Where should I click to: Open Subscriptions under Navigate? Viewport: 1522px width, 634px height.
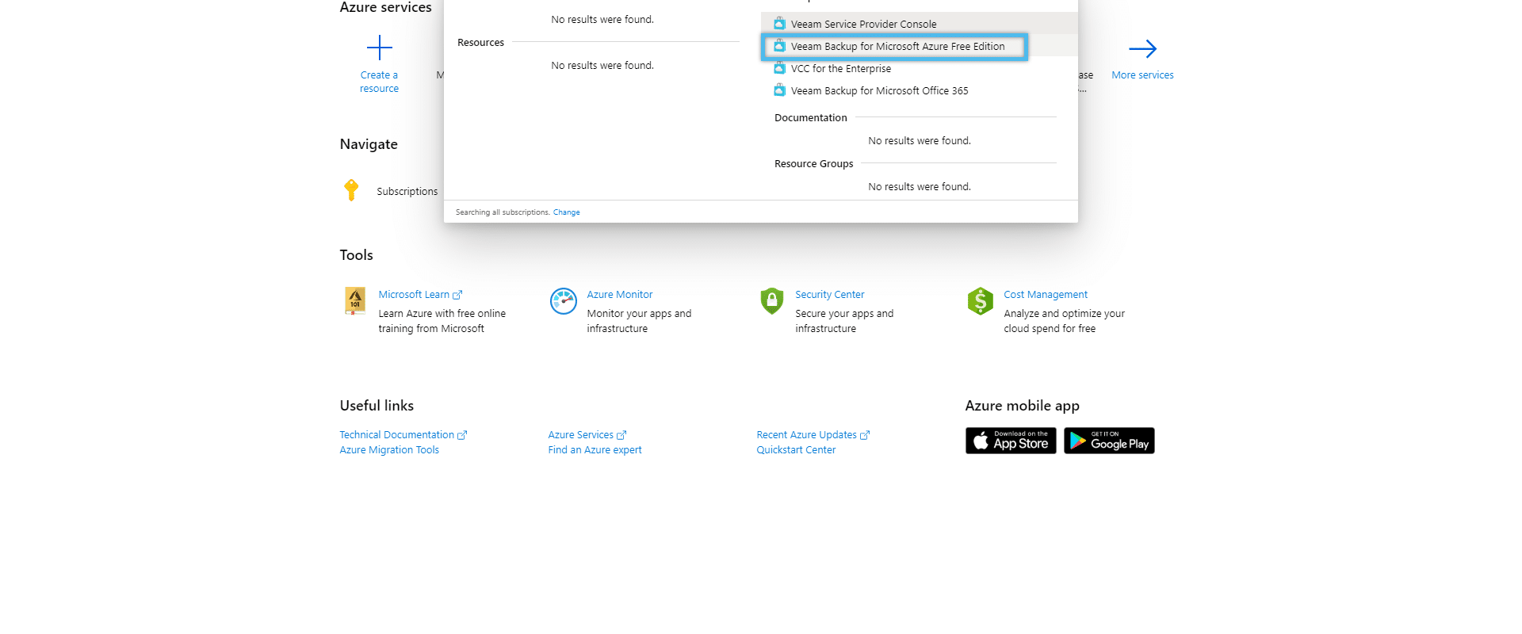pyautogui.click(x=407, y=191)
